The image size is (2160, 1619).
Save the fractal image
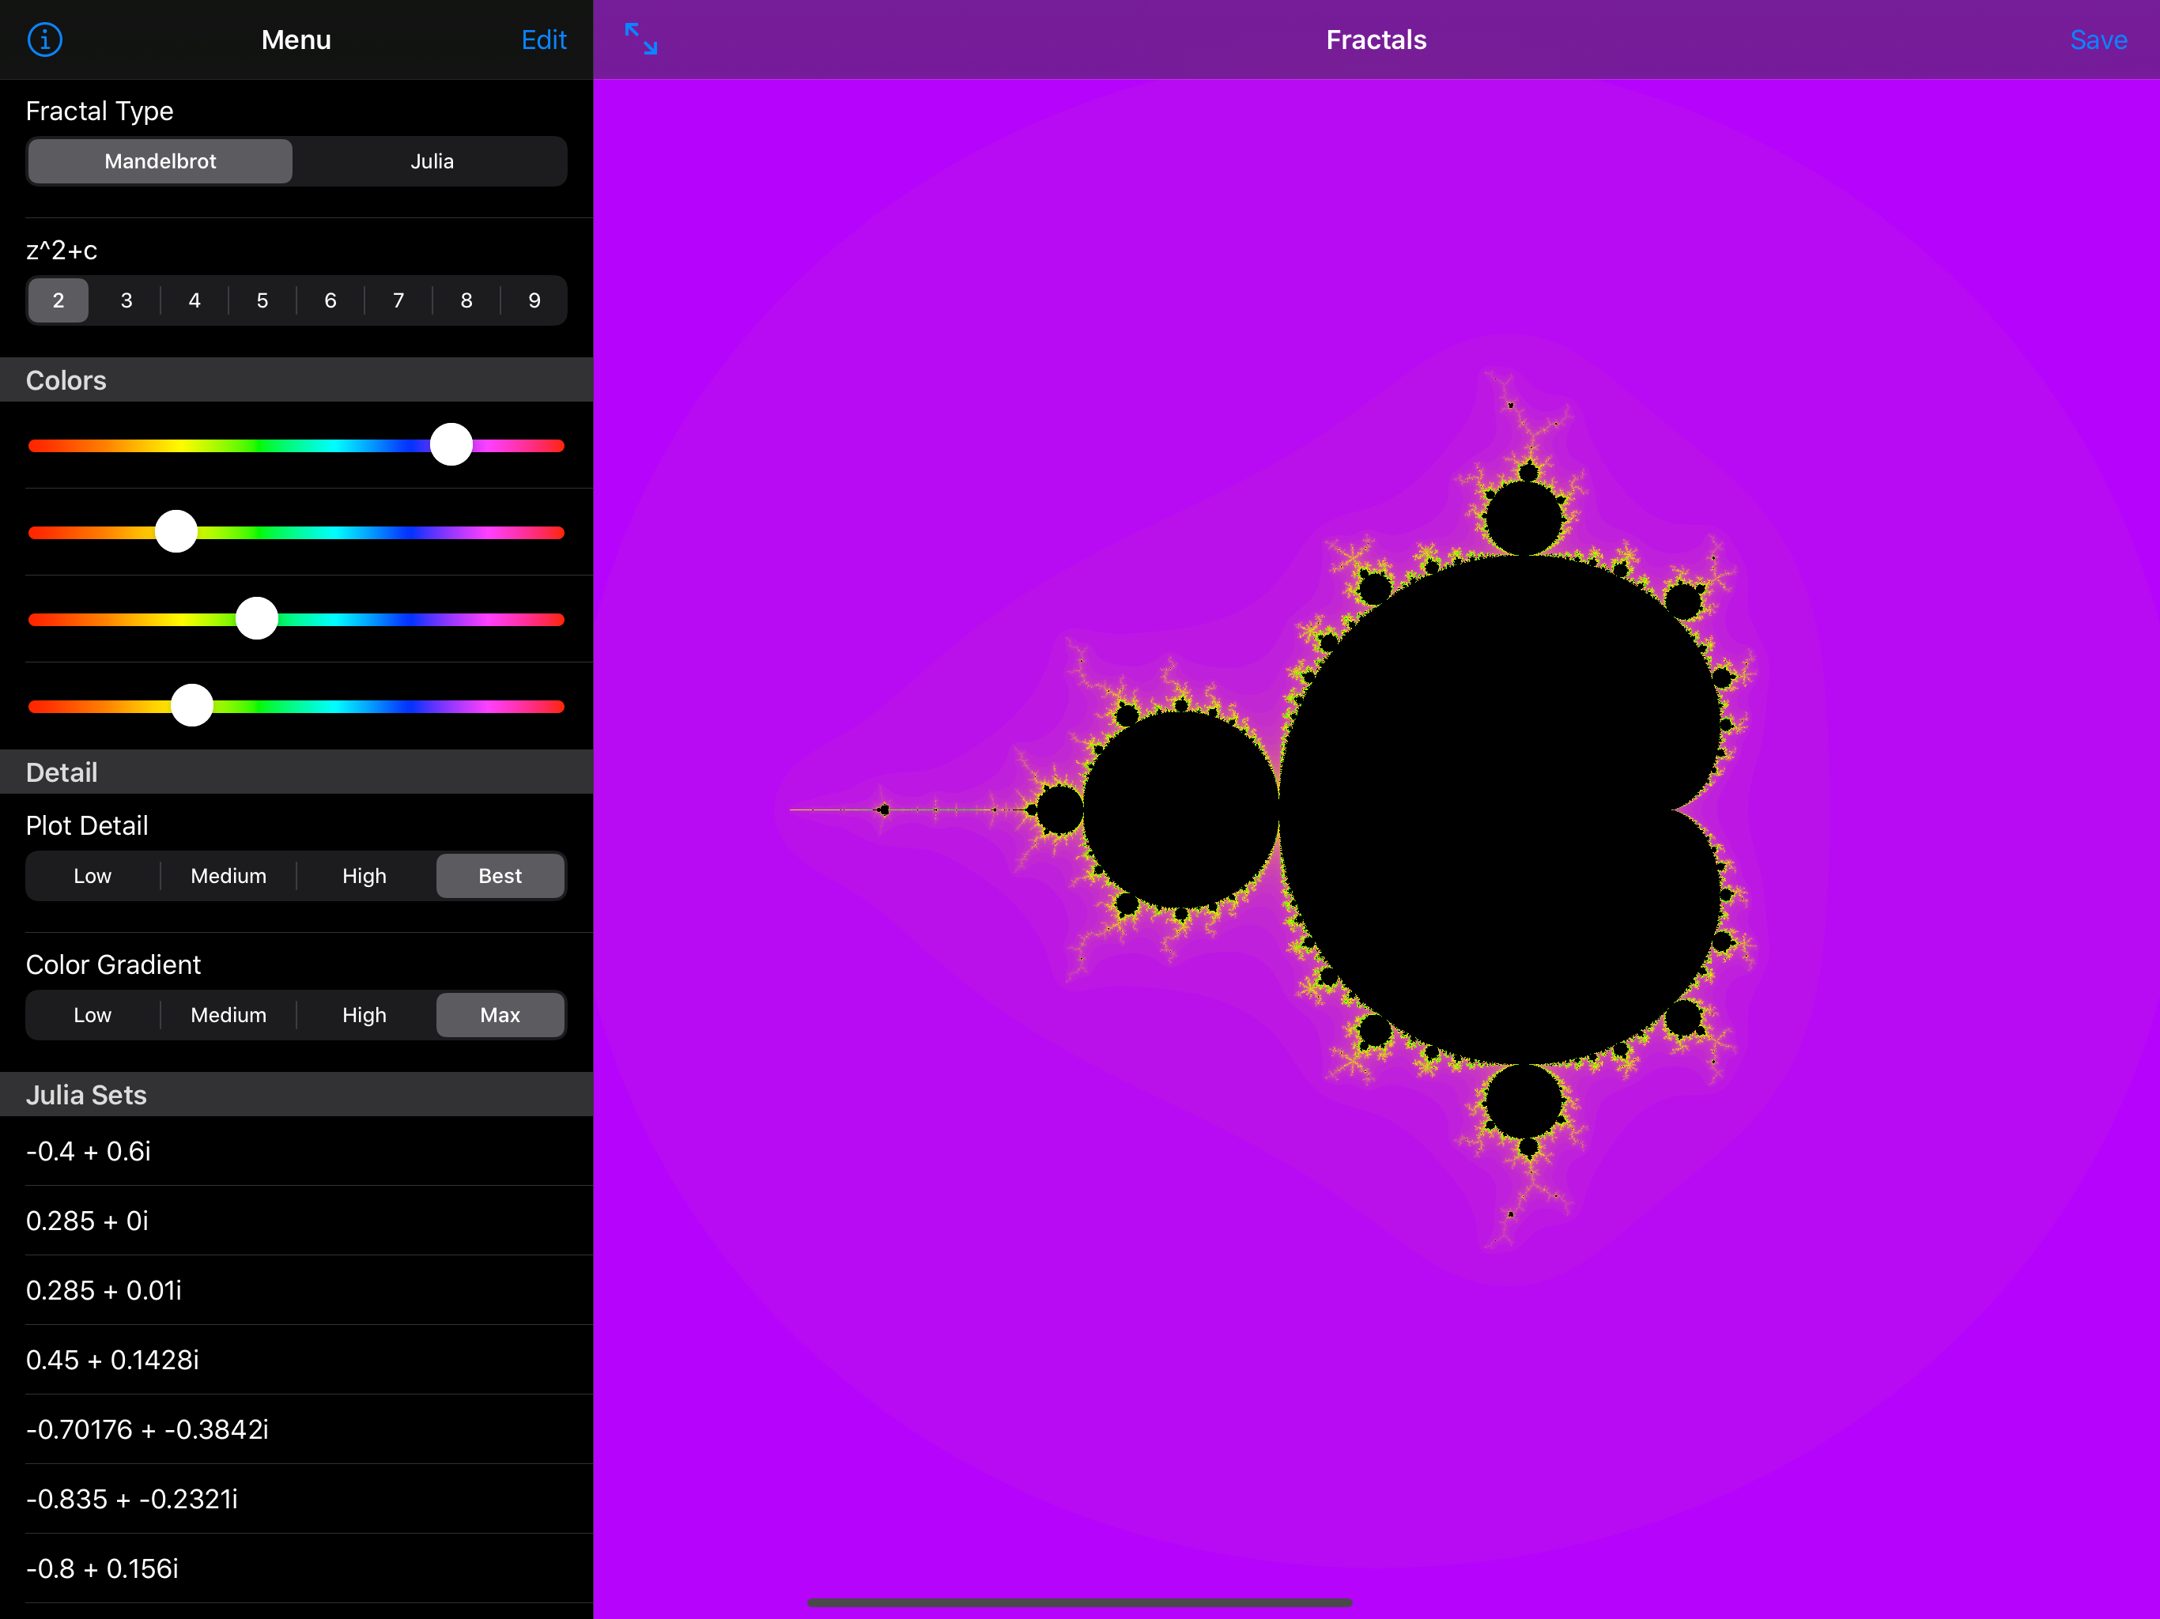coord(2098,40)
